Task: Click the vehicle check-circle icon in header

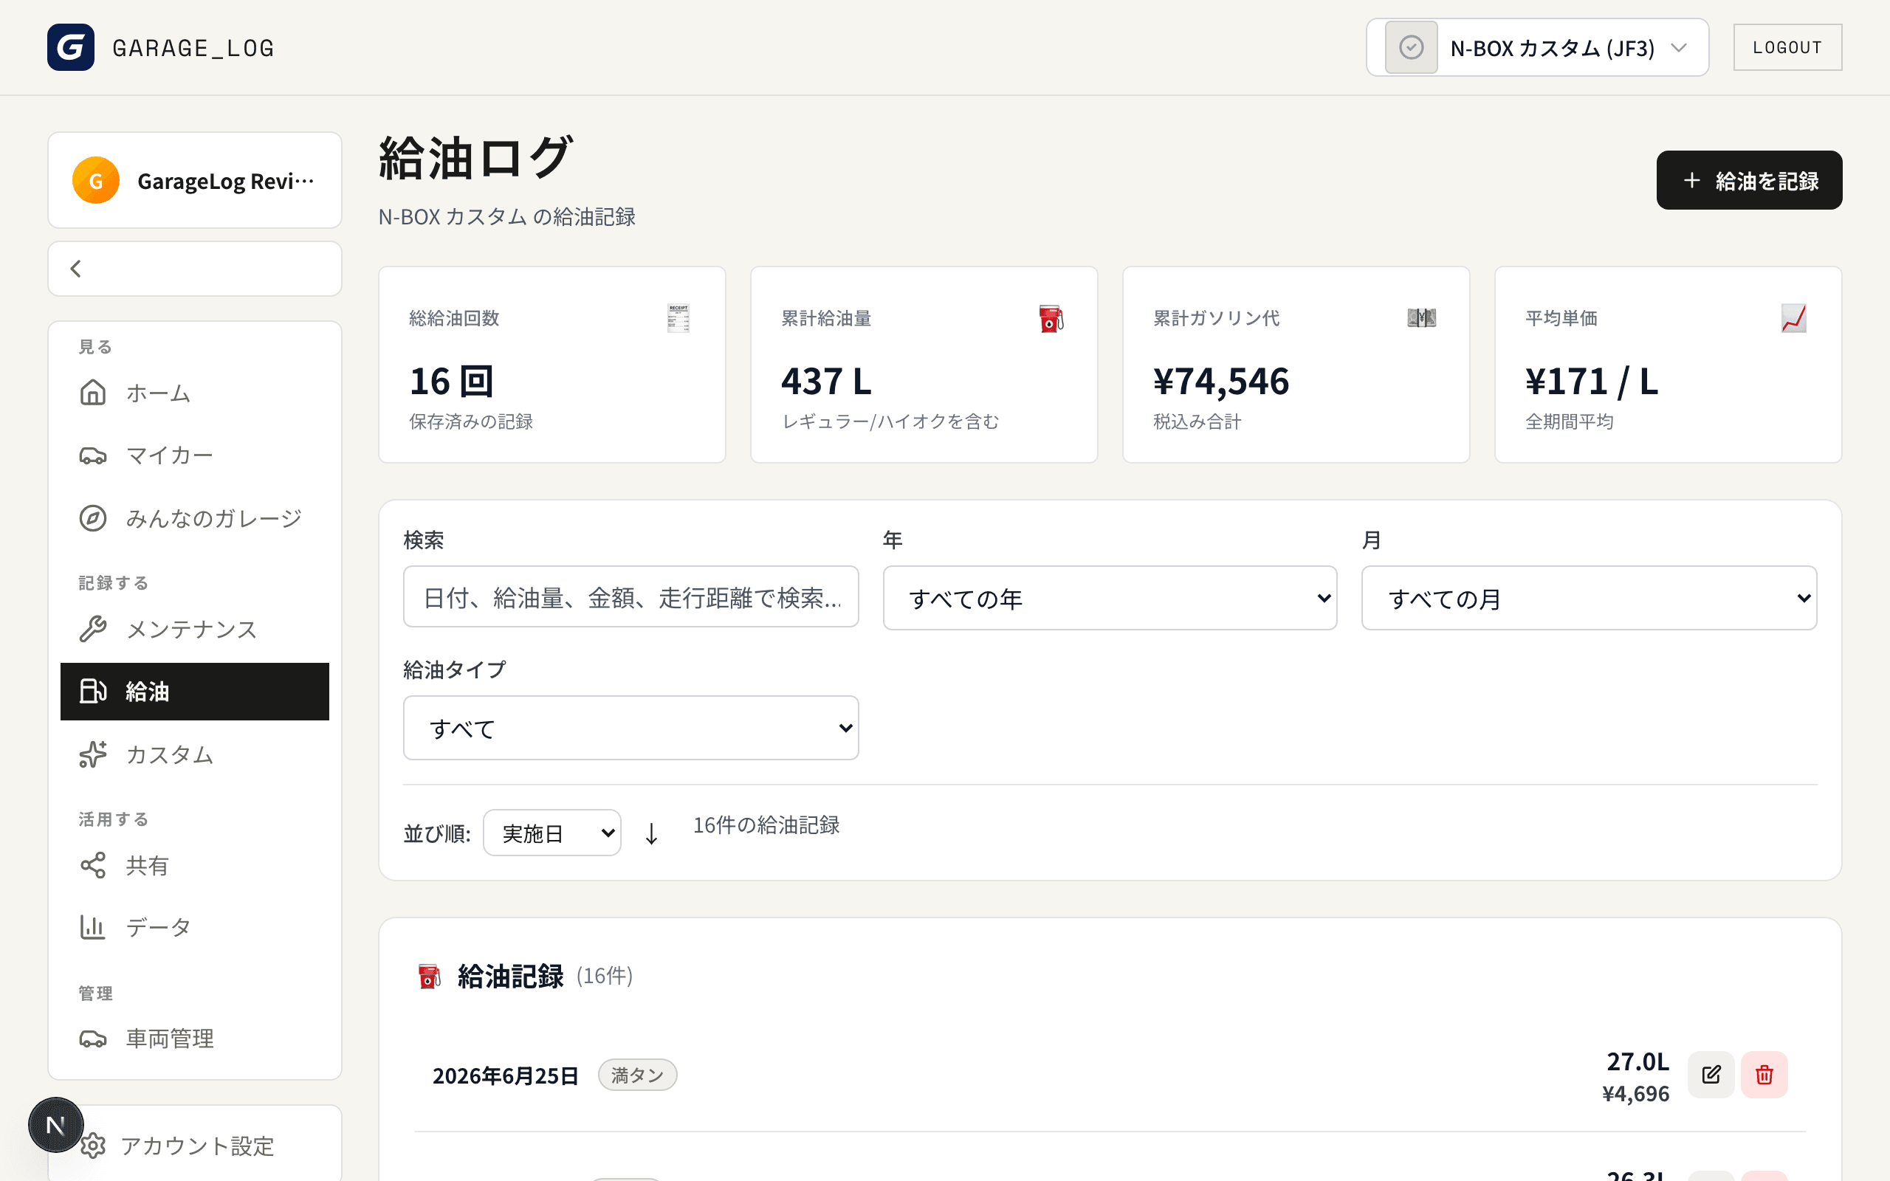Action: tap(1410, 48)
